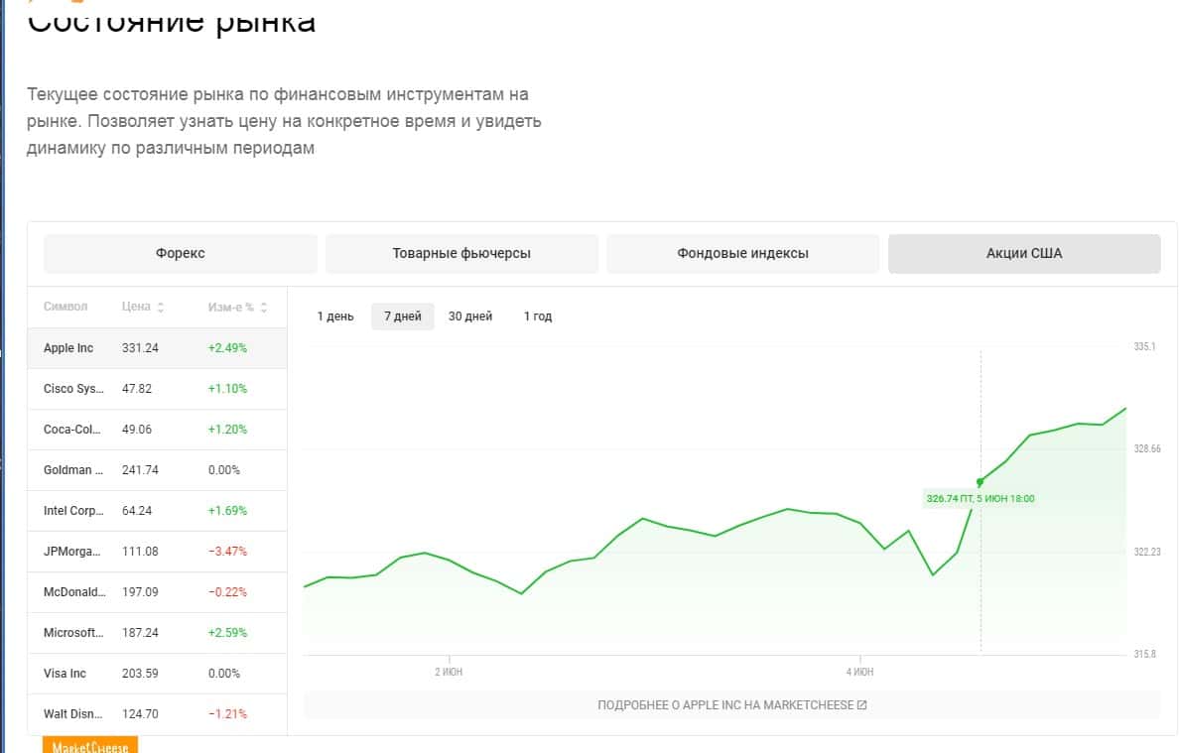Pick the Goldman row from symbol list
This screenshot has height=753, width=1179.
pos(157,470)
